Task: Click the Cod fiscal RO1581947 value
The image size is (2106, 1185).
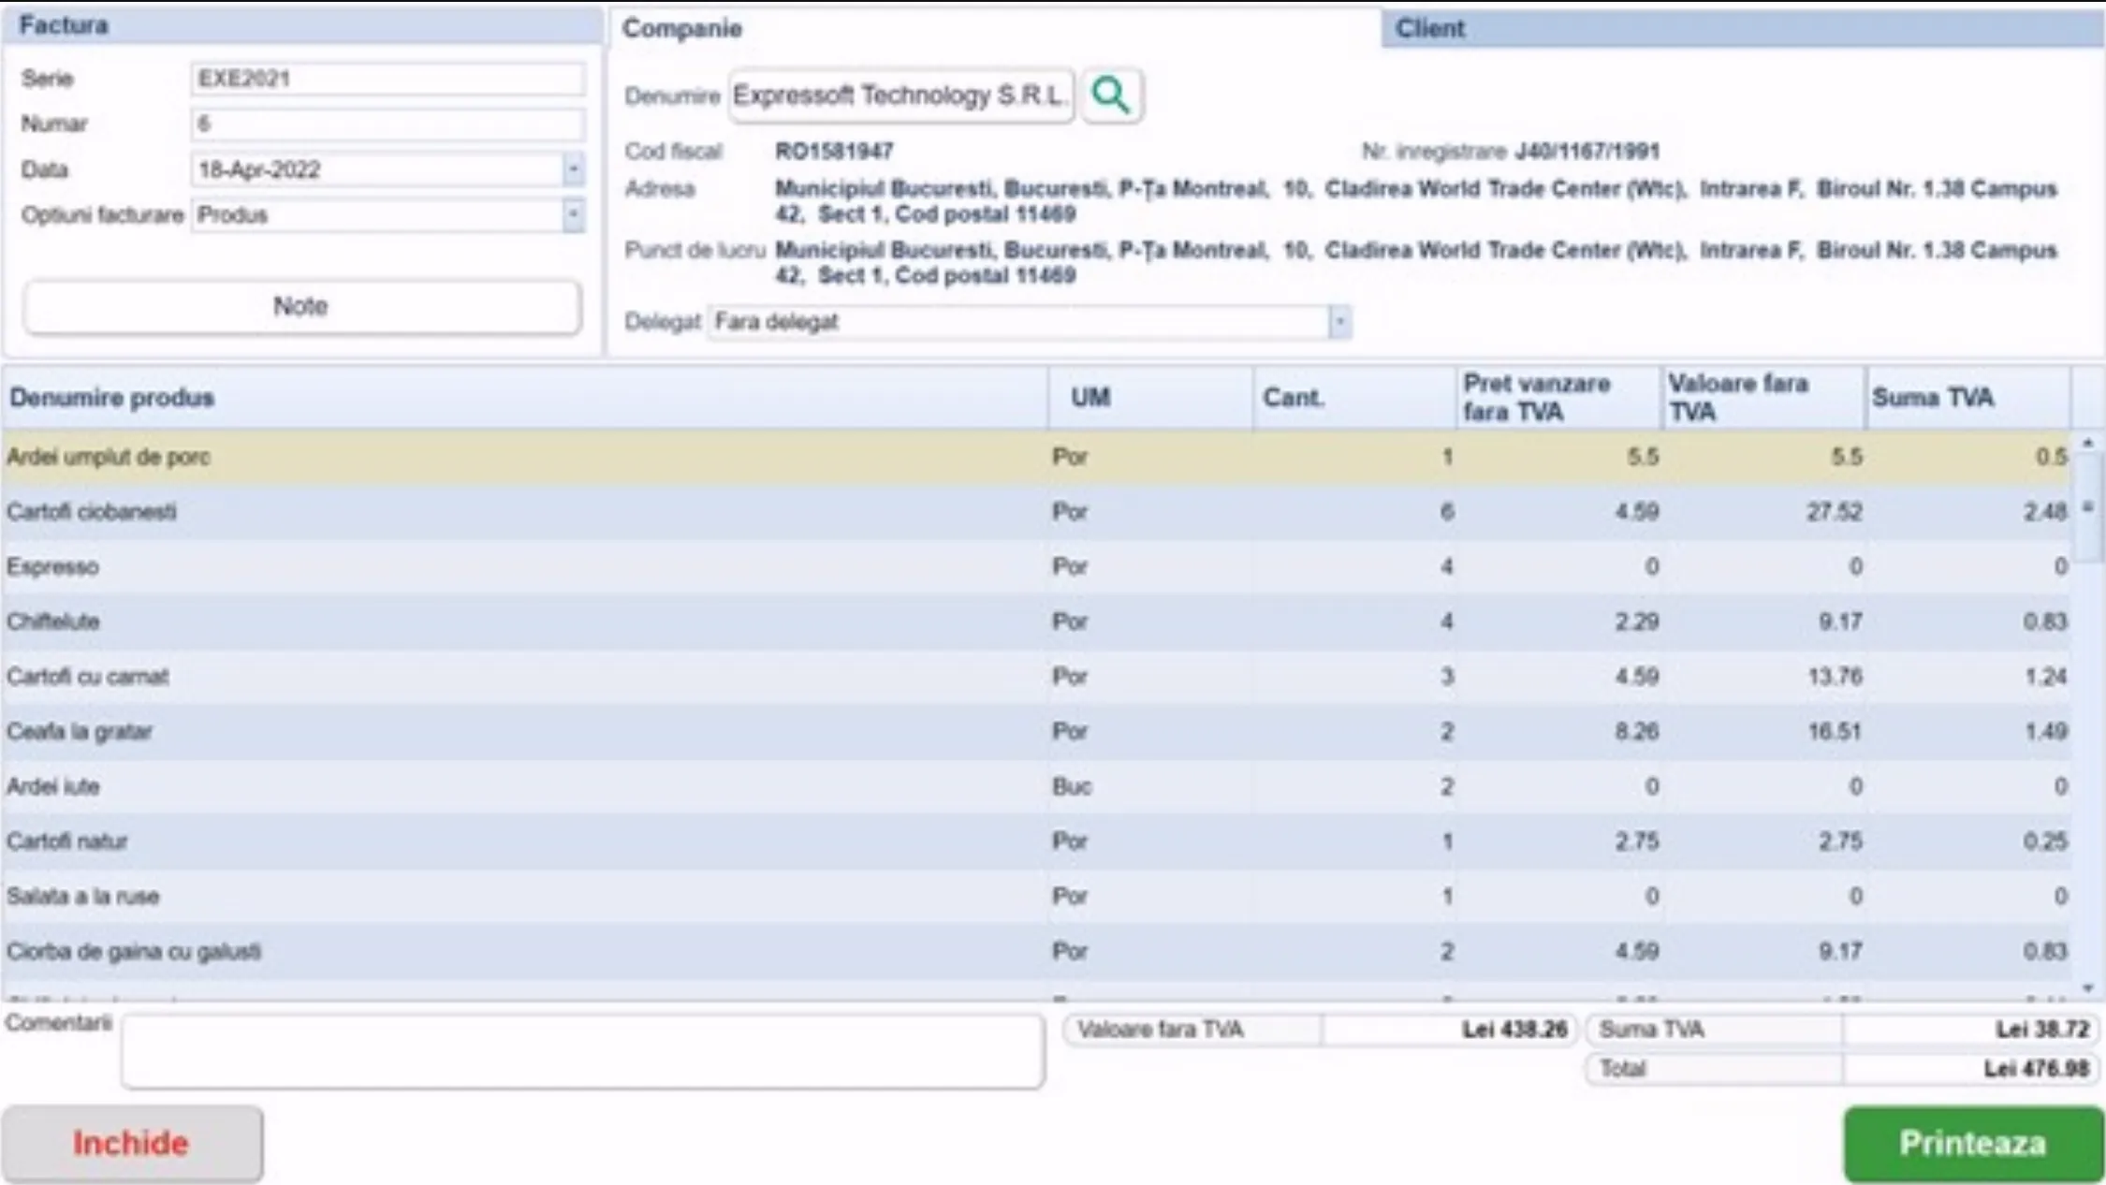Action: tap(834, 151)
